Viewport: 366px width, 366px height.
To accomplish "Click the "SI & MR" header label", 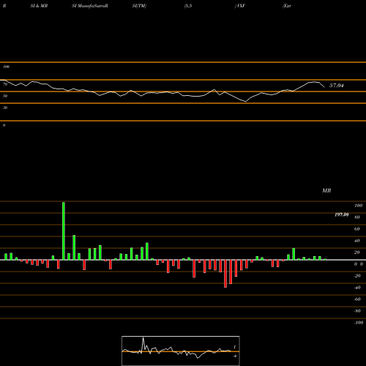I will point(39,6).
